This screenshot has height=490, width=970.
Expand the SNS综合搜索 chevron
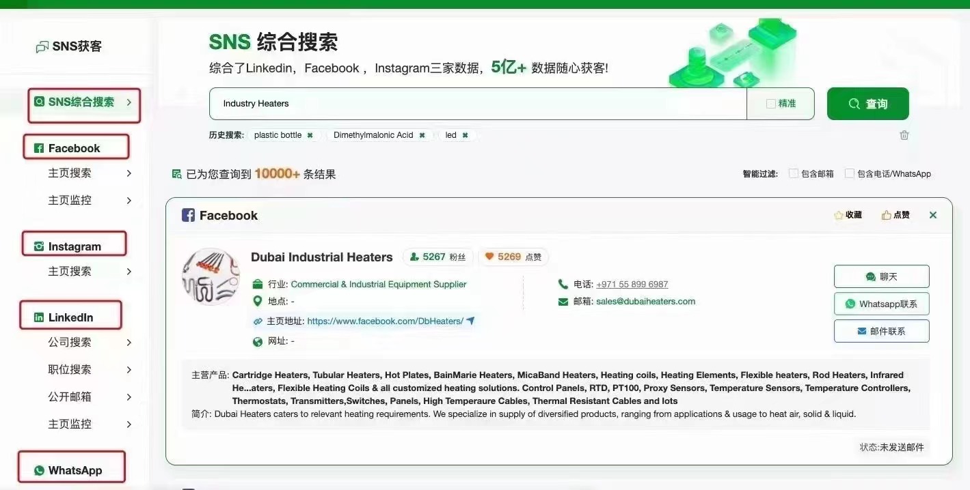pyautogui.click(x=129, y=102)
